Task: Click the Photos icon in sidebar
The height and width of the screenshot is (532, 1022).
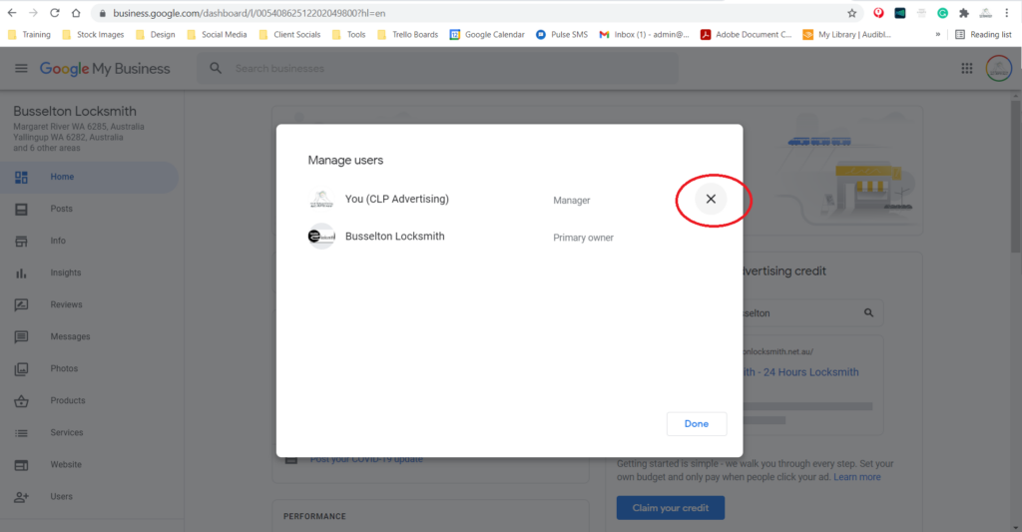Action: (x=21, y=369)
